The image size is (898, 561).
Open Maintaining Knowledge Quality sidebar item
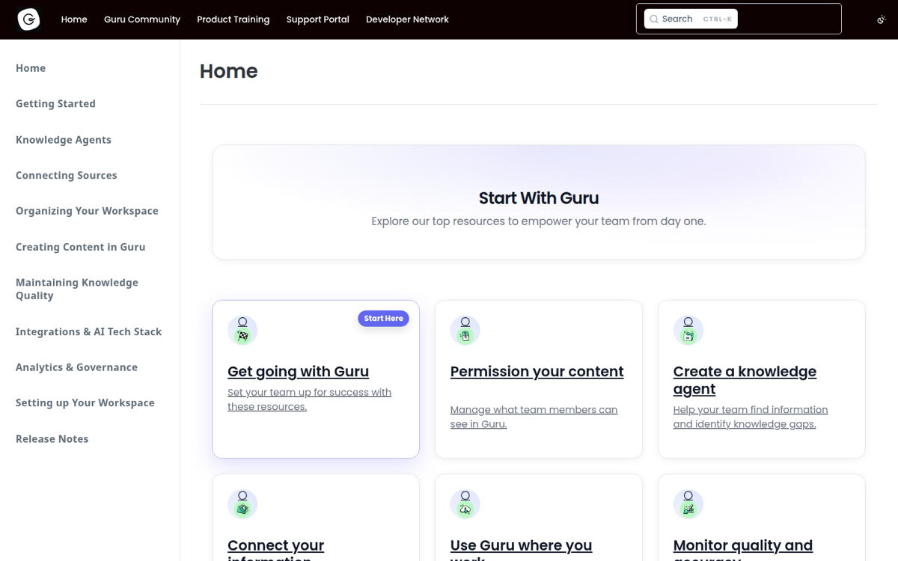[77, 289]
